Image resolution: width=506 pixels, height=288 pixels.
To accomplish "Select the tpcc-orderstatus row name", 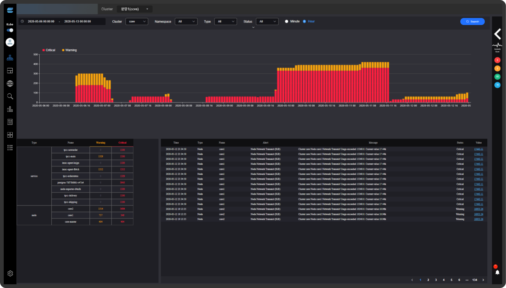I will [x=70, y=176].
